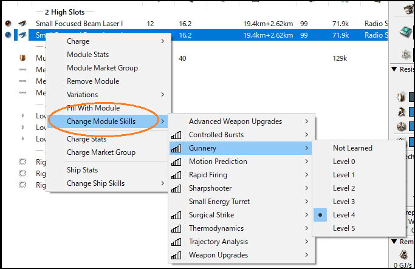This screenshot has width=415, height=269.
Task: Click the skill-level bars icon beside Sharpshooter
Action: (x=177, y=188)
